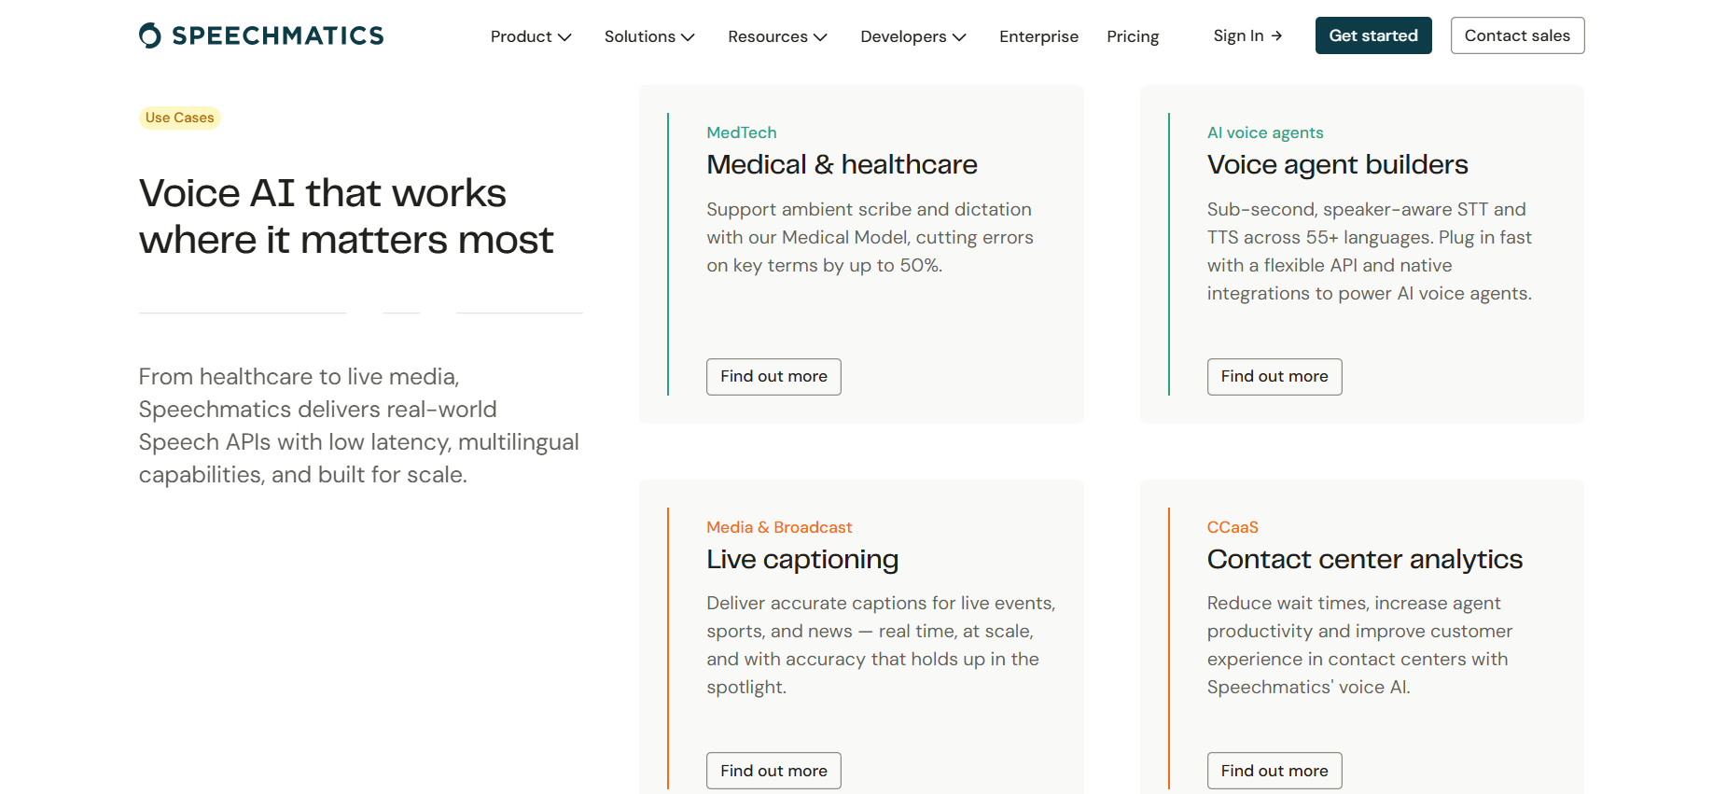Click the Medical & healthcare card heading
Screen dimensions: 1727x794
click(842, 165)
